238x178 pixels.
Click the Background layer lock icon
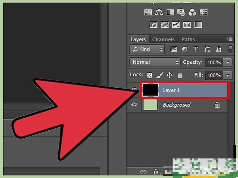(217, 105)
